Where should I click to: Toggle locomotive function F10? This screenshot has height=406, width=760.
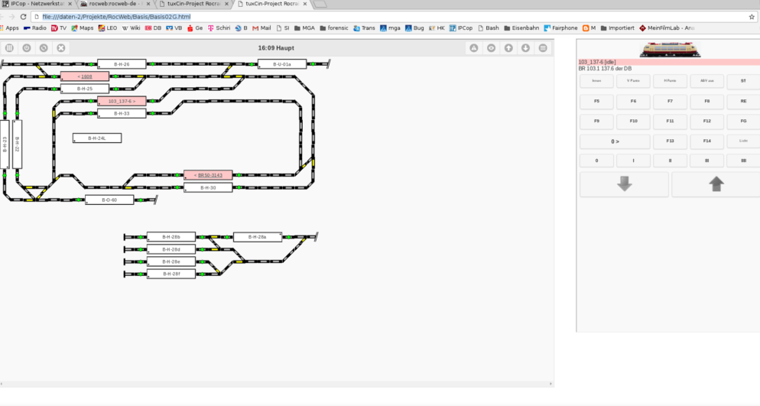click(x=633, y=121)
